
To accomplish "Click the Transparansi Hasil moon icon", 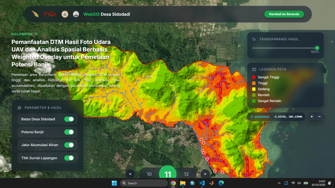I will tap(254, 39).
